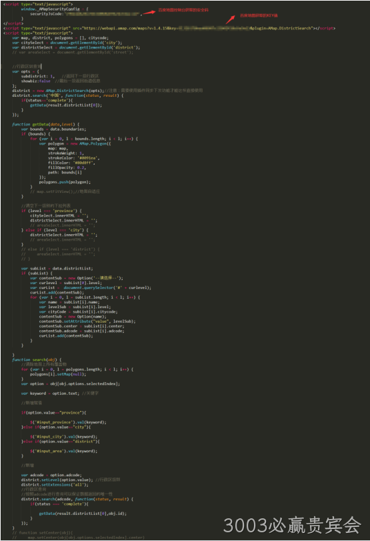This screenshot has width=370, height=541.
Task: Click the 'window._AMapSecurityConfig' line
Action: point(55,9)
